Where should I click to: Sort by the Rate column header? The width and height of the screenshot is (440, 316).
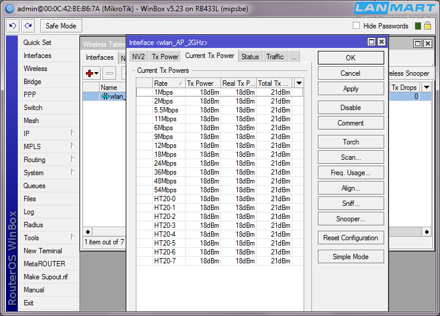tap(169, 83)
